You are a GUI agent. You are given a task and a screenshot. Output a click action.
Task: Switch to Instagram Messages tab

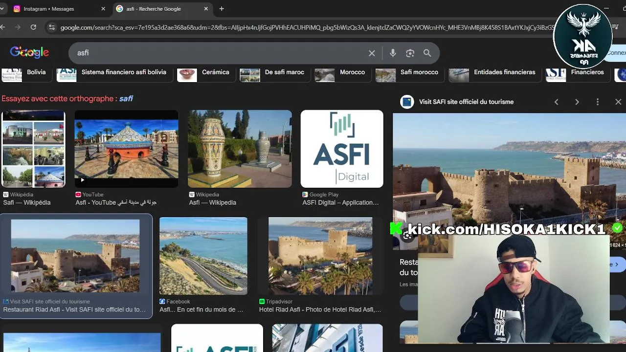click(59, 9)
